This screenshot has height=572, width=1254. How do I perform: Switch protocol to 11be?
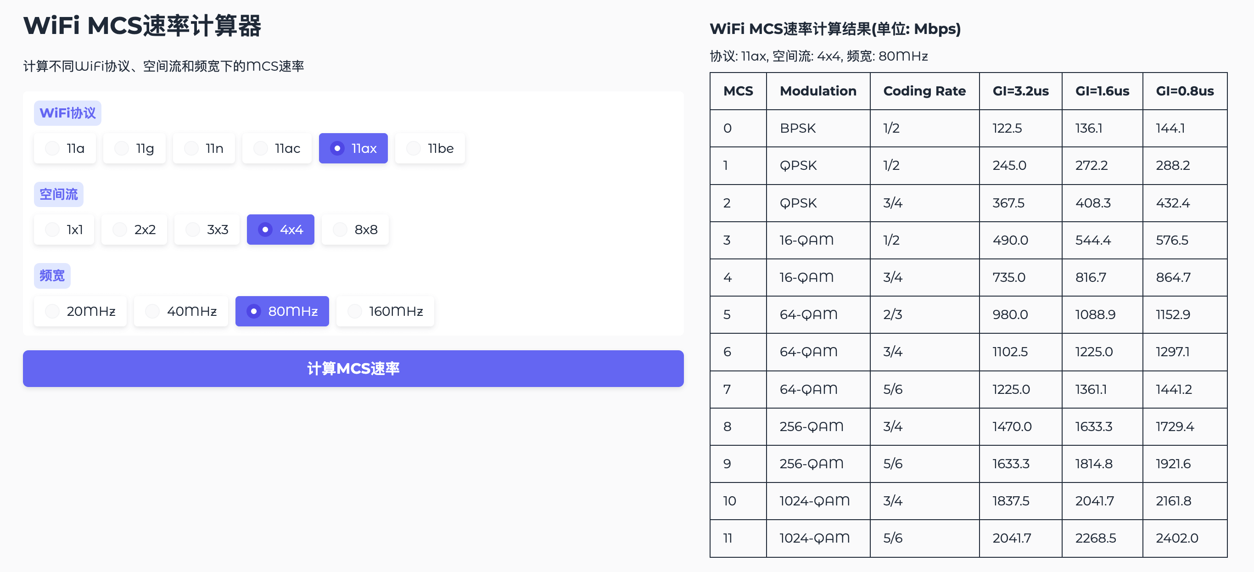coord(430,148)
